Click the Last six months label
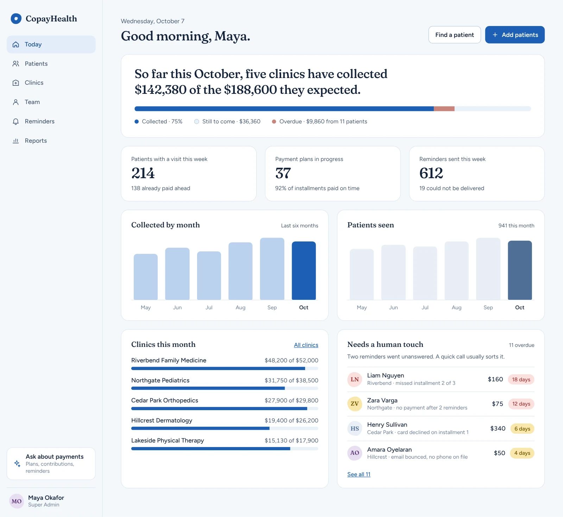 tap(299, 226)
